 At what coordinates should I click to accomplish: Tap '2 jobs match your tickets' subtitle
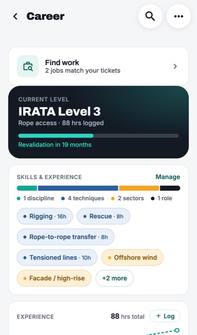83,70
